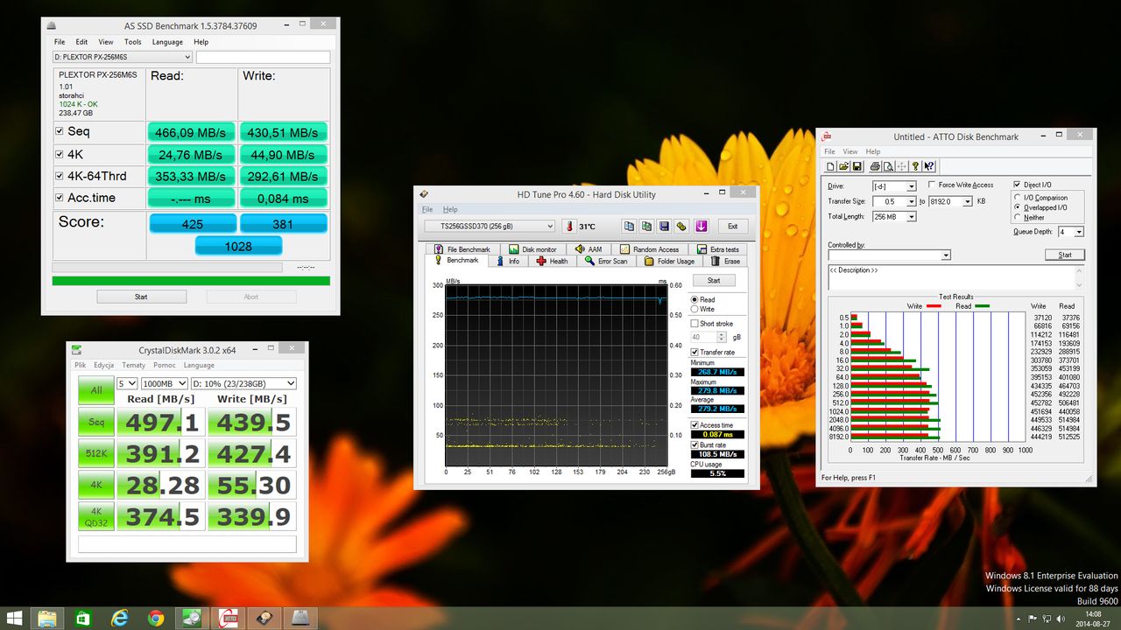
Task: Click the Open folder icon in ATTO toolbar
Action: pos(843,166)
